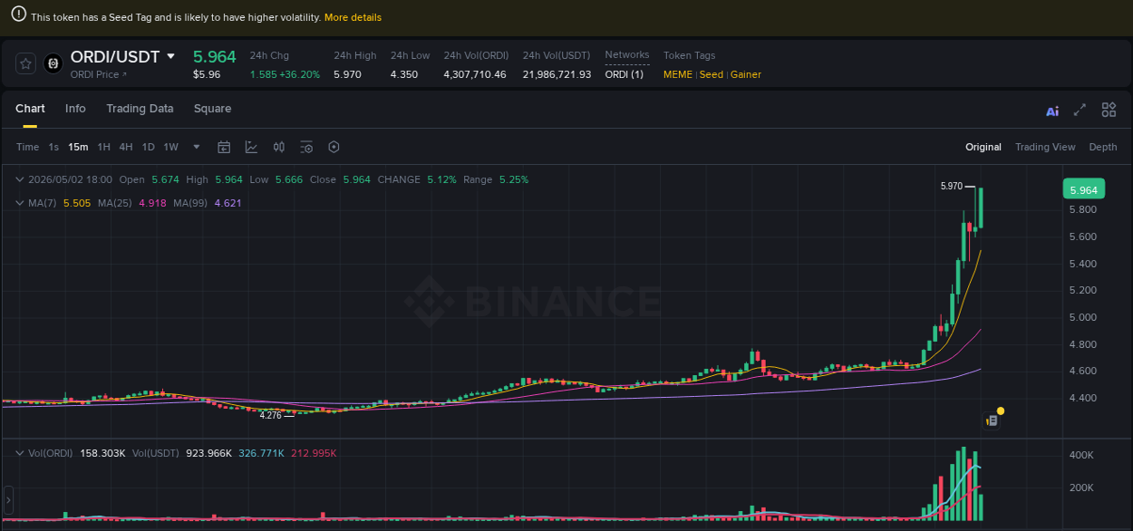The image size is (1133, 531).
Task: Select the 4H interval
Action: (126, 147)
